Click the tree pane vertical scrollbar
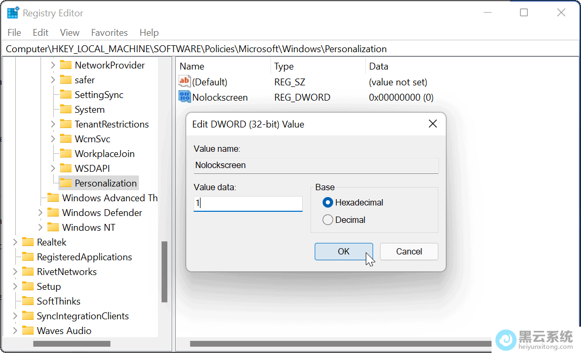Image resolution: width=581 pixels, height=353 pixels. pos(165,271)
